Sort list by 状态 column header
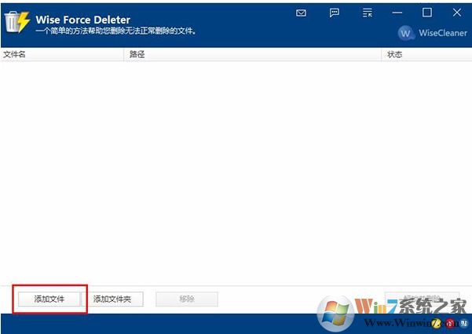The image size is (472, 334). [426, 54]
